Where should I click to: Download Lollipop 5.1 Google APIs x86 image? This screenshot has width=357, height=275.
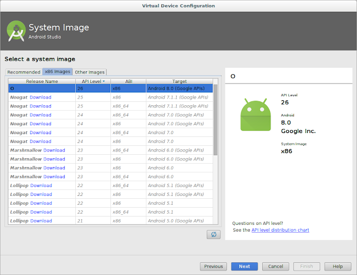41,194
